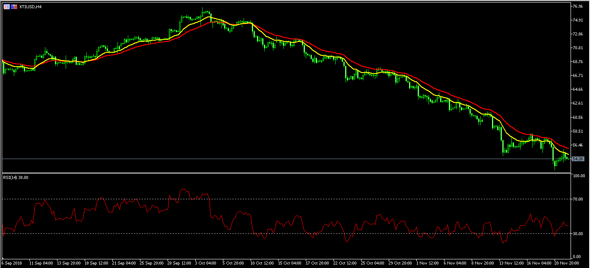The width and height of the screenshot is (590, 268).
Task: Click the 68.76 price scale label
Action: click(x=577, y=62)
